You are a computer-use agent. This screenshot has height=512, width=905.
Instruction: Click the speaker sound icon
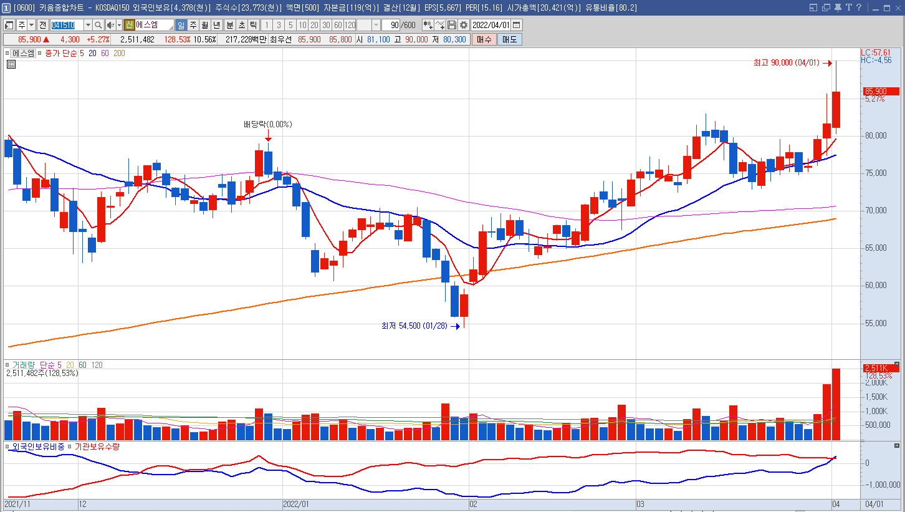click(110, 25)
